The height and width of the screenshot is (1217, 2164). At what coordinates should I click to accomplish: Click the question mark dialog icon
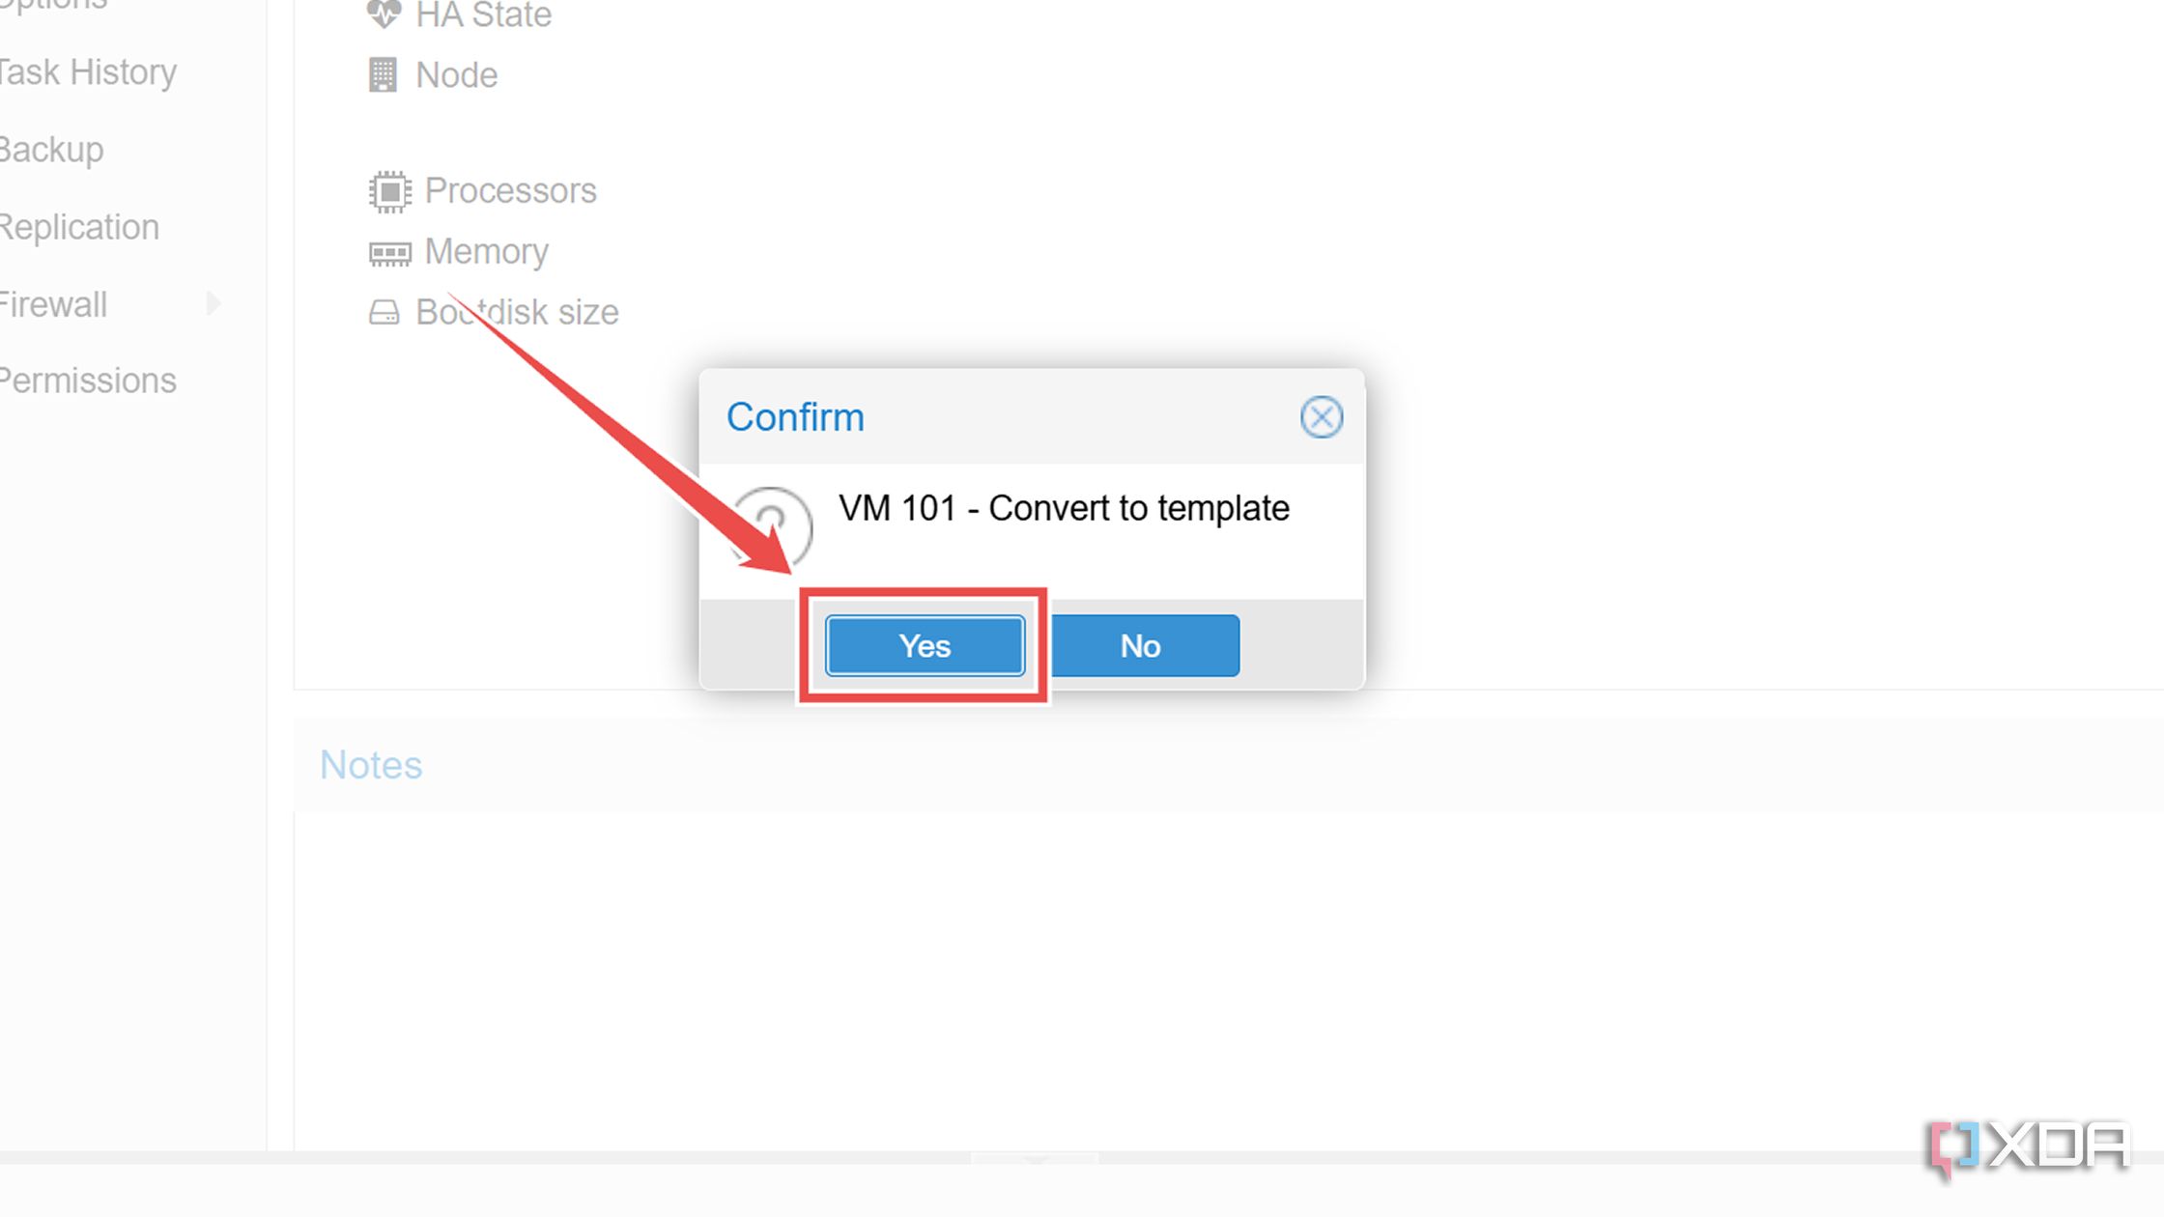[x=772, y=525]
